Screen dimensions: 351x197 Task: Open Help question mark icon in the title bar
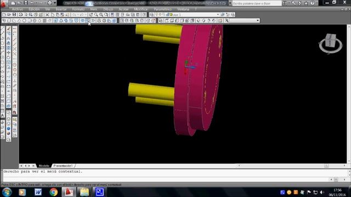(313, 3)
